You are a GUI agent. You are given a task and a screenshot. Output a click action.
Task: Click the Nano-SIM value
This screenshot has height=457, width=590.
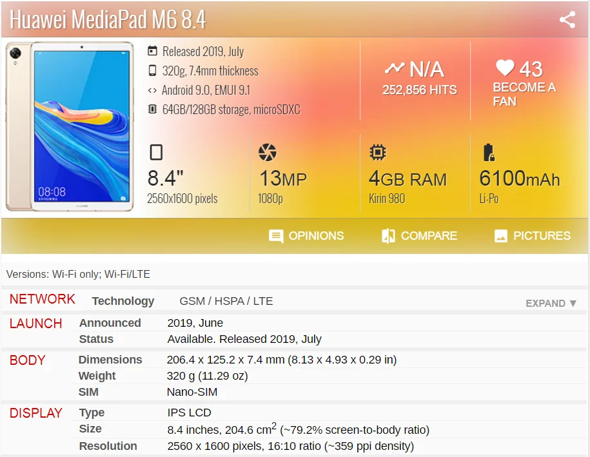[192, 393]
